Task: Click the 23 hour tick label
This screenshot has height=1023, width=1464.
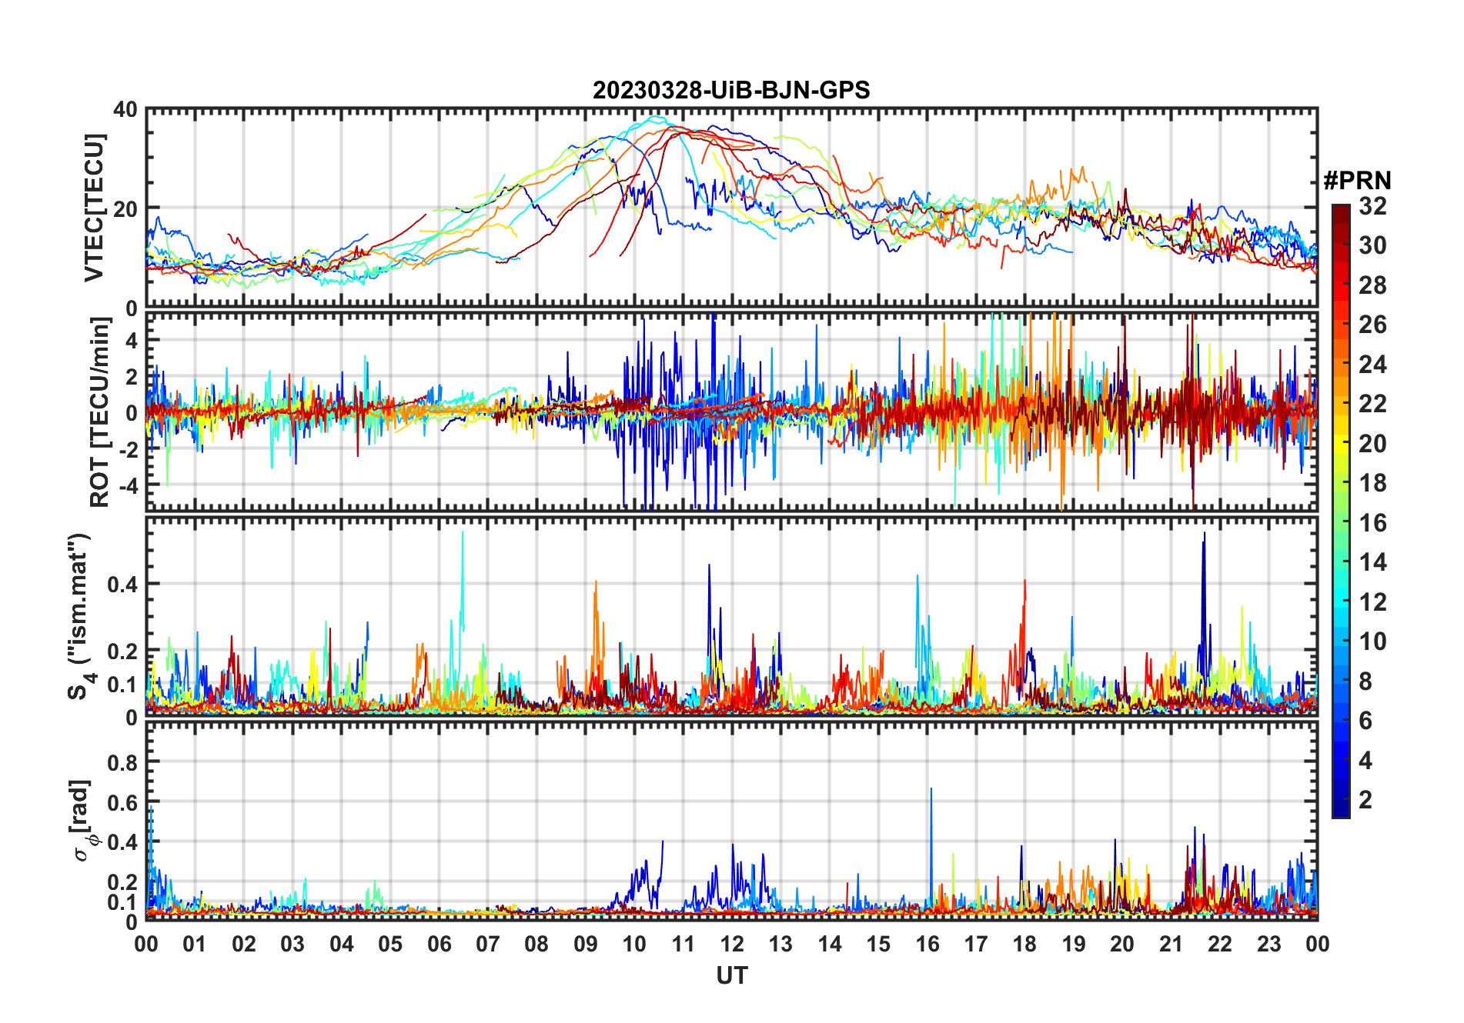Action: 1268,945
